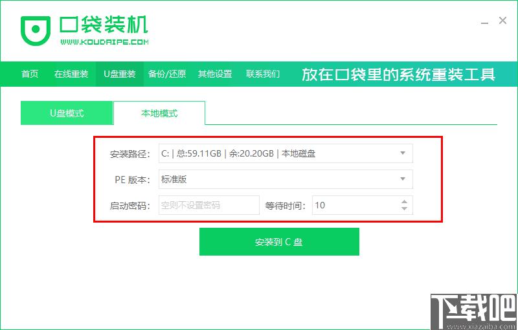Increase 等待时间 with the up arrow
Screen dimensions: 518x330
404,202
